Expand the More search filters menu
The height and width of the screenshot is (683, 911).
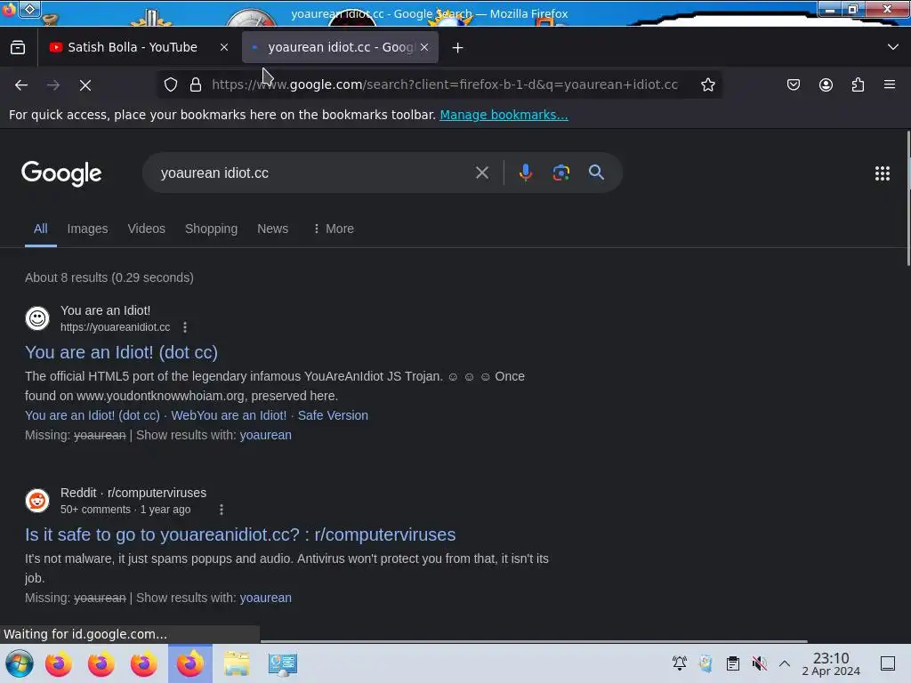(333, 229)
